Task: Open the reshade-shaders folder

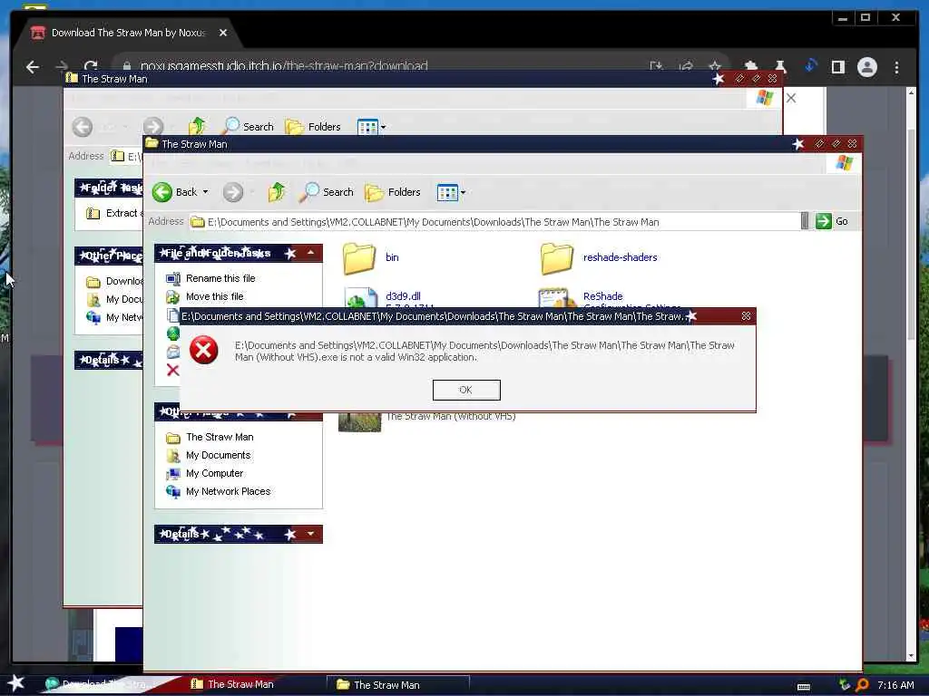Action: click(599, 258)
